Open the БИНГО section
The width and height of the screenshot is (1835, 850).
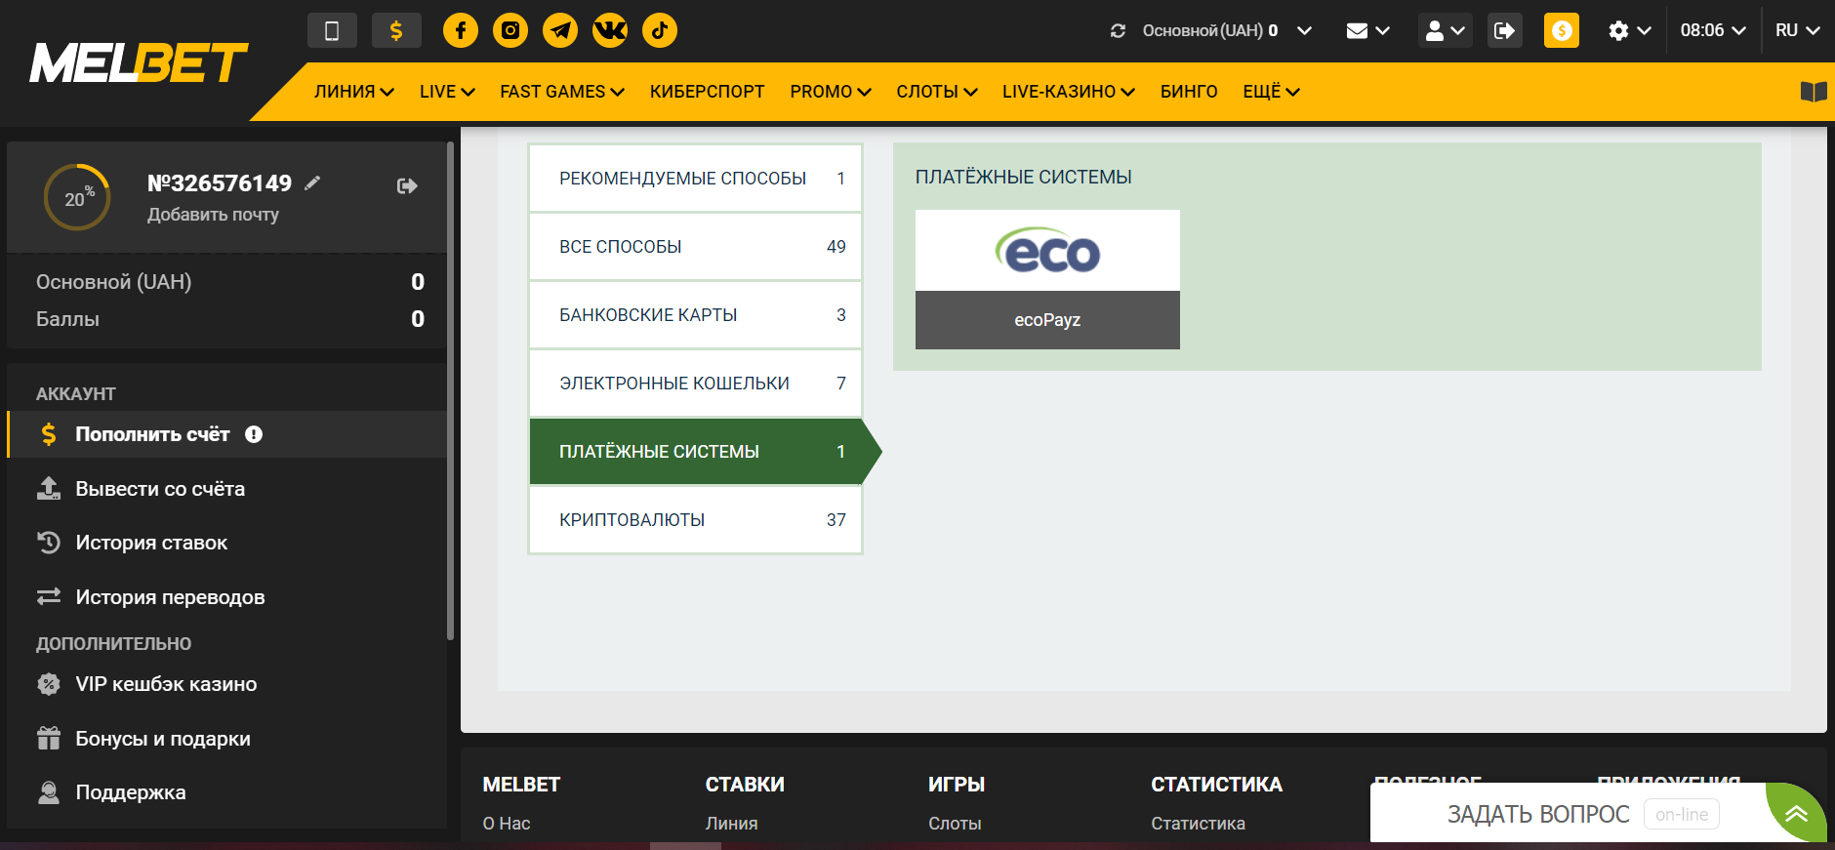coord(1189,92)
